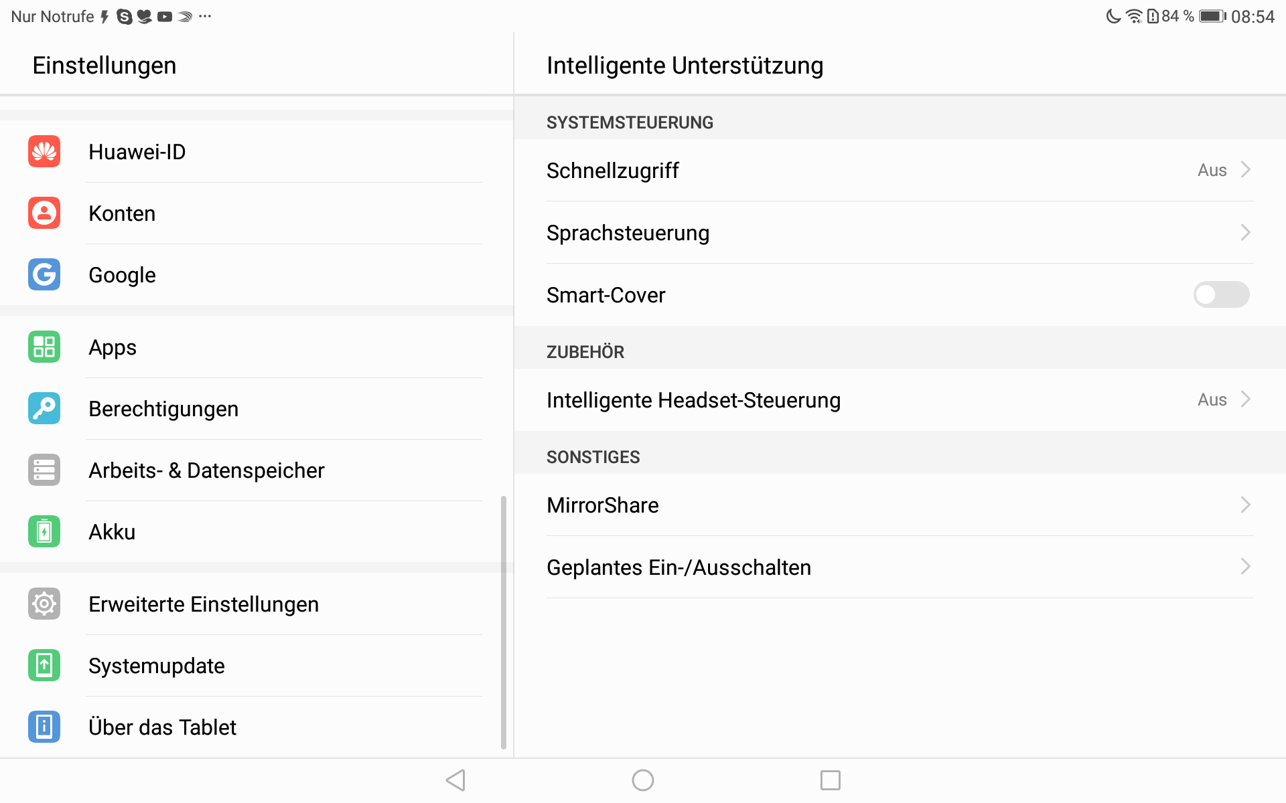Viewport: 1286px width, 803px height.
Task: Tap the Konten account icon
Action: coord(44,213)
